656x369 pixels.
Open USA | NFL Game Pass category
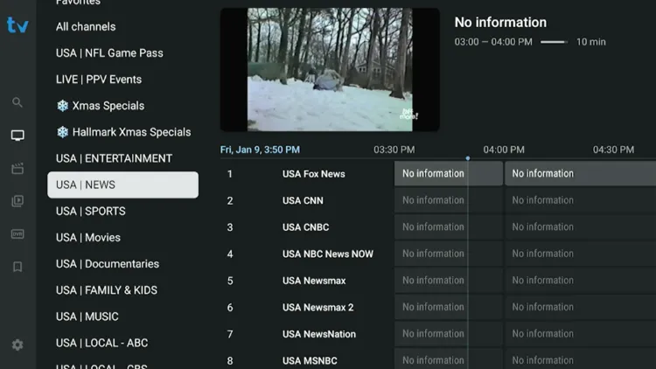pyautogui.click(x=109, y=53)
